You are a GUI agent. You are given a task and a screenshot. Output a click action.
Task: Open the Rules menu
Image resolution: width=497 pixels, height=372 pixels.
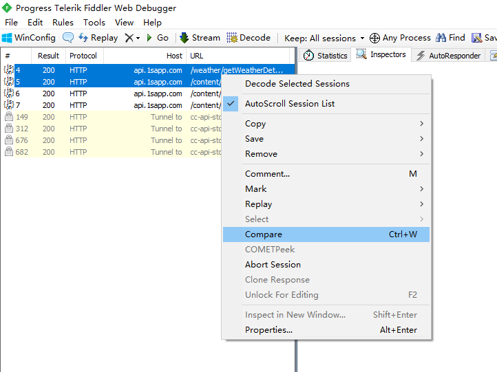63,23
